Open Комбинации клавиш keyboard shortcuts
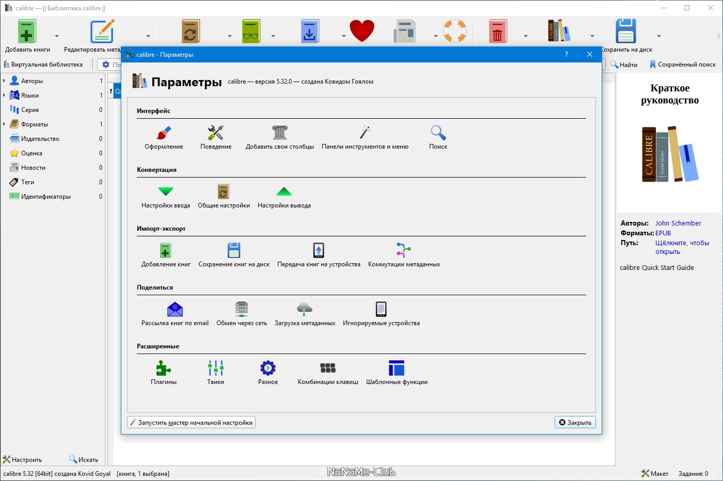 click(x=328, y=373)
